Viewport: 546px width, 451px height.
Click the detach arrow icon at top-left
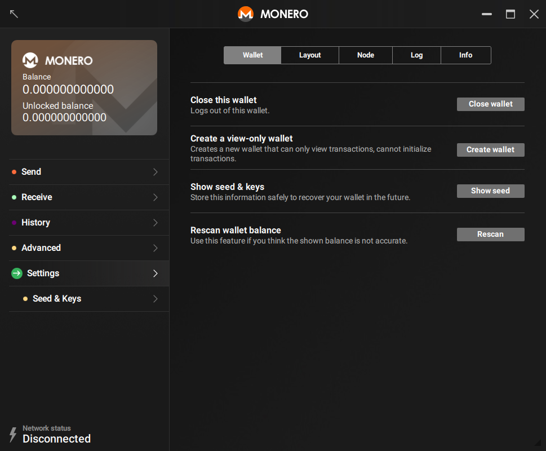click(x=14, y=14)
